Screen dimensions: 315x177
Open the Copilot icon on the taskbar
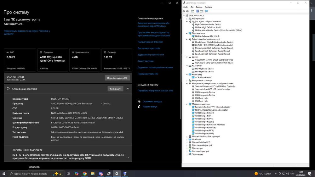point(76,174)
